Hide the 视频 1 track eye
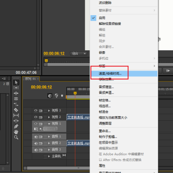The width and height of the screenshot is (173, 173). pyautogui.click(x=36, y=124)
